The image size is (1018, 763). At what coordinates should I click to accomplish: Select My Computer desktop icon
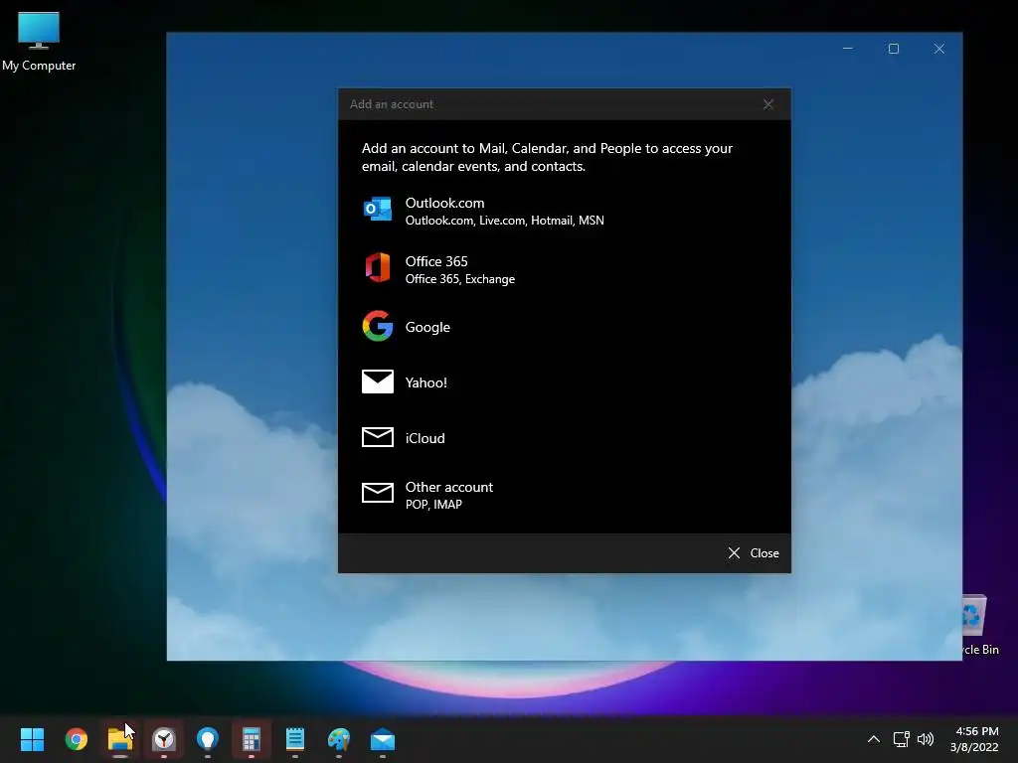pos(39,41)
